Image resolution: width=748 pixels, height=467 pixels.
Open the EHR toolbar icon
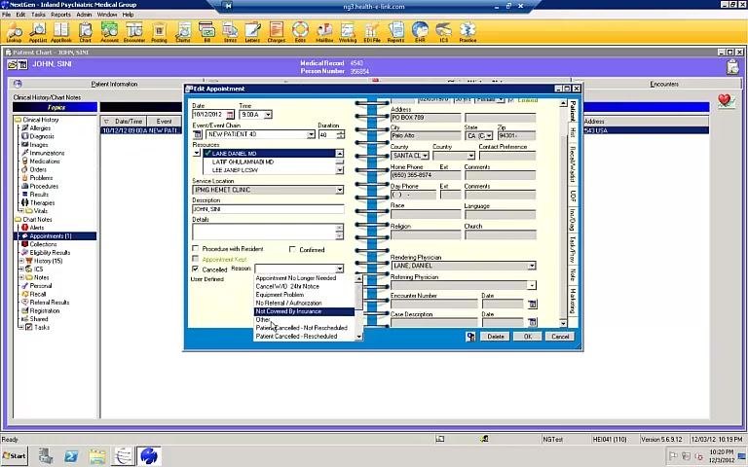click(x=421, y=32)
